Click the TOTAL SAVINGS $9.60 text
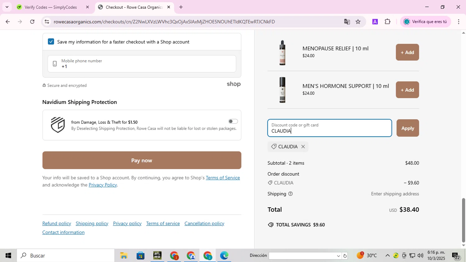 point(300,225)
